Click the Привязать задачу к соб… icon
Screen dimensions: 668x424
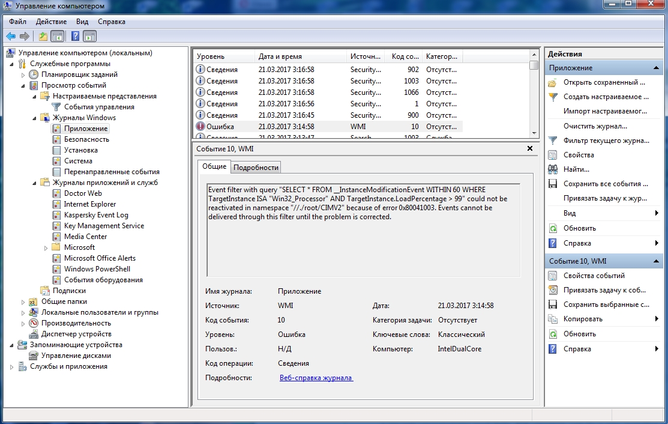click(553, 290)
